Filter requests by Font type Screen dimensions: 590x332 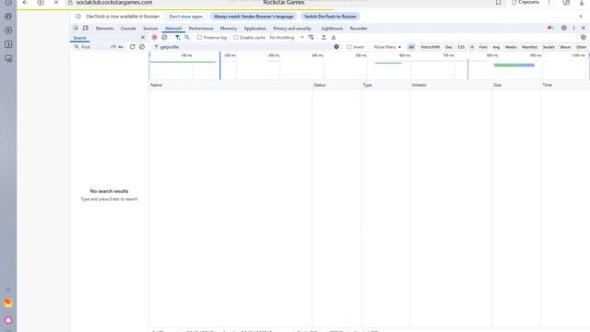click(483, 47)
